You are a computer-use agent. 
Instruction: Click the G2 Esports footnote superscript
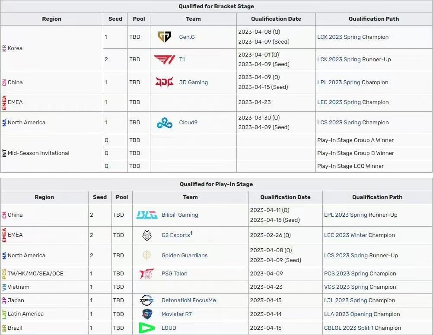tap(191, 234)
